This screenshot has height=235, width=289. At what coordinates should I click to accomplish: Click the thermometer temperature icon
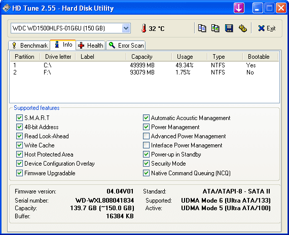144,28
